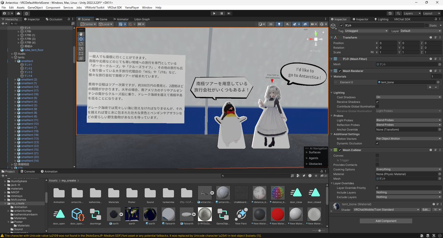Toggle 2D view mode in Scene
The width and height of the screenshot is (443, 238).
[x=271, y=24]
